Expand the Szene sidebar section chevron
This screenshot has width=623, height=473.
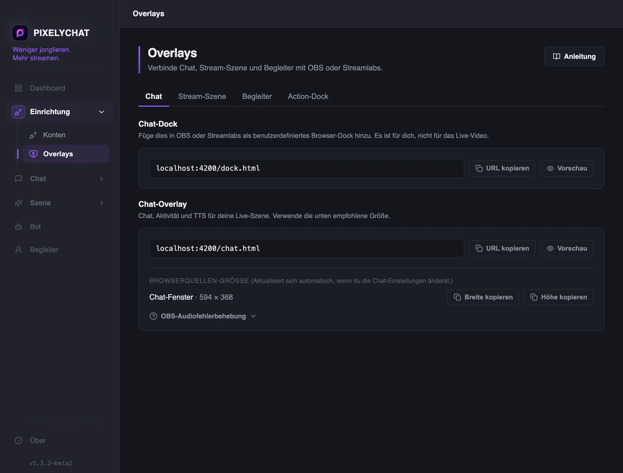click(x=102, y=203)
